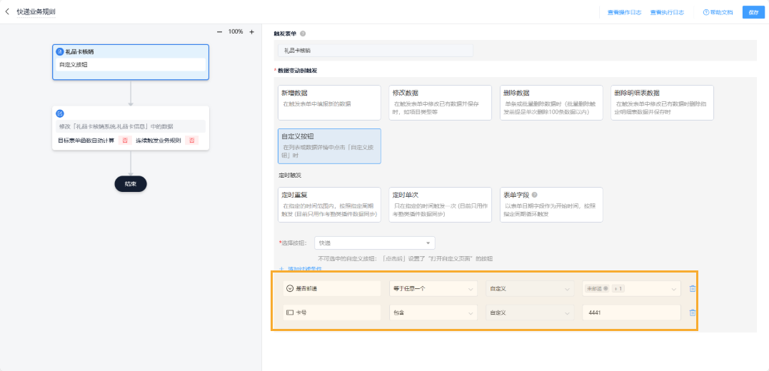Select the 定时单次 trigger option
769x371 pixels.
[440, 204]
